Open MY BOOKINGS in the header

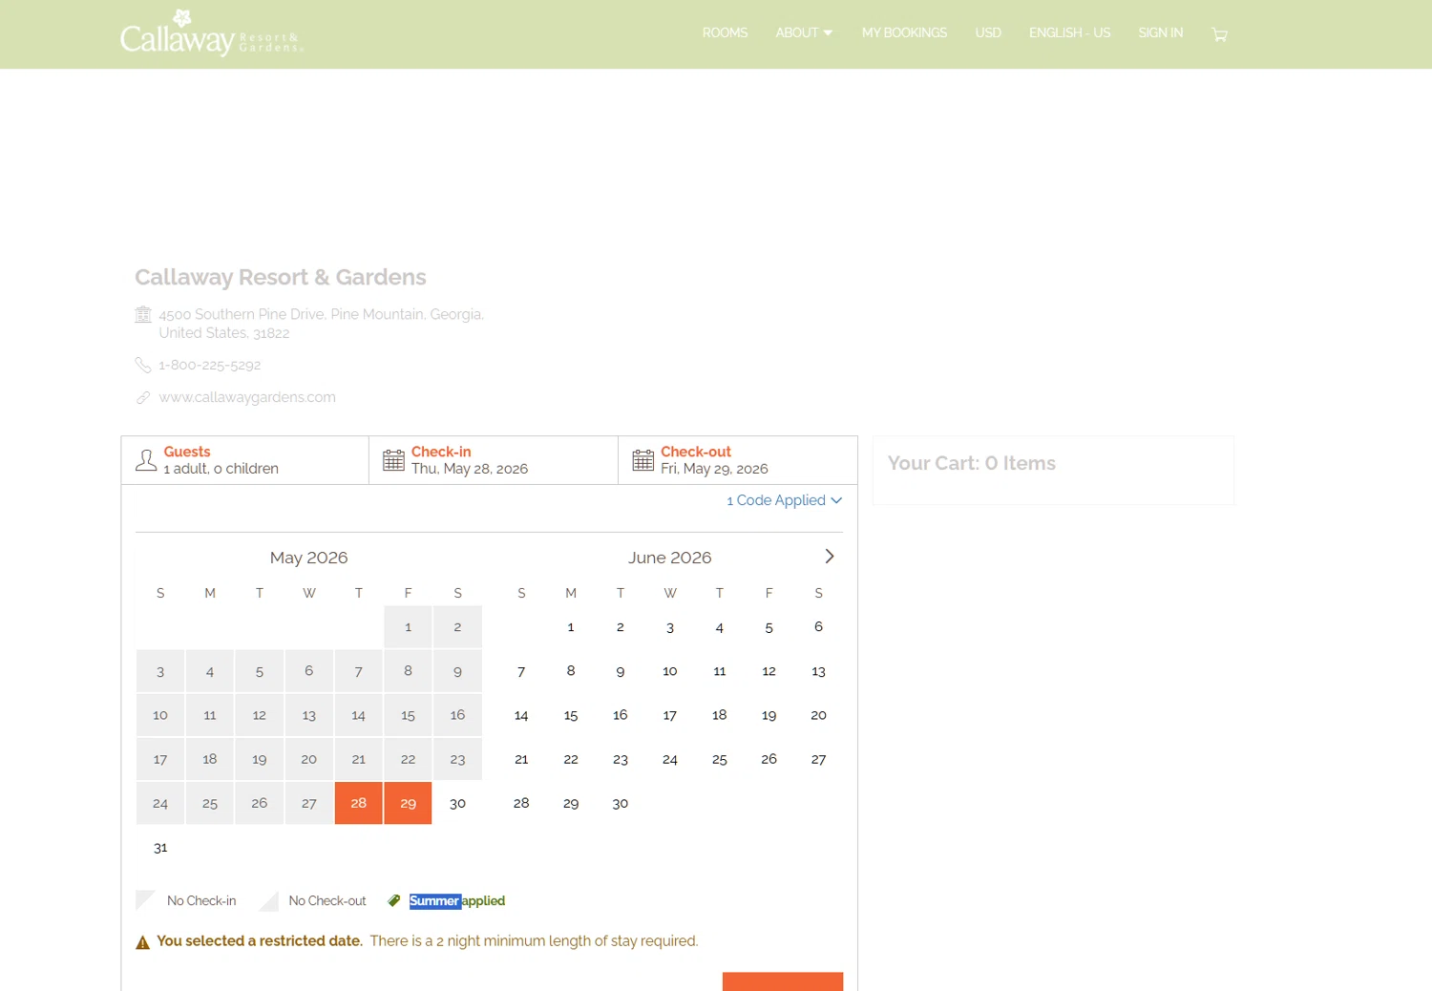(904, 33)
